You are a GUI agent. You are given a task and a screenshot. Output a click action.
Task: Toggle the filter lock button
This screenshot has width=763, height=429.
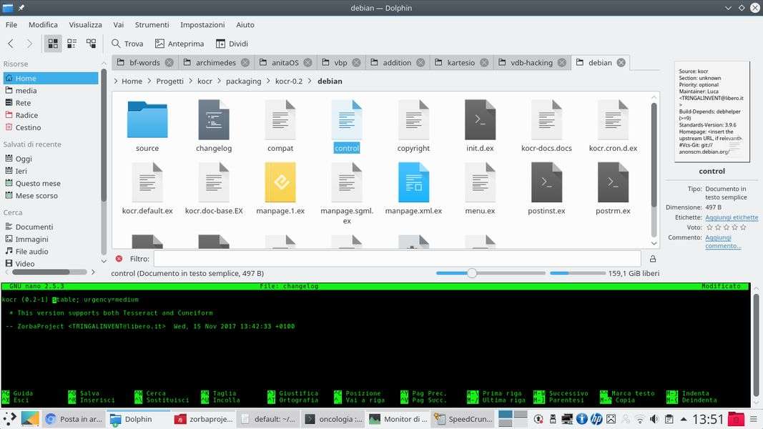tap(652, 259)
